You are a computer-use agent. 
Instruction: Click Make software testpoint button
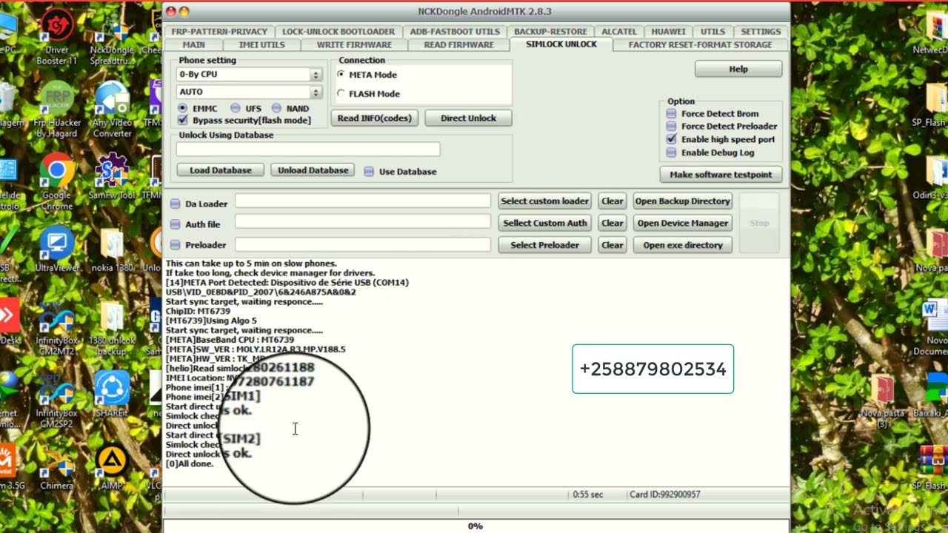[721, 175]
